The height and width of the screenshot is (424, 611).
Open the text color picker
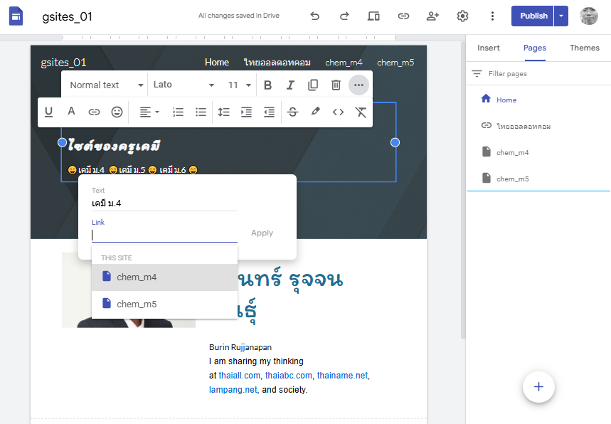coord(71,112)
